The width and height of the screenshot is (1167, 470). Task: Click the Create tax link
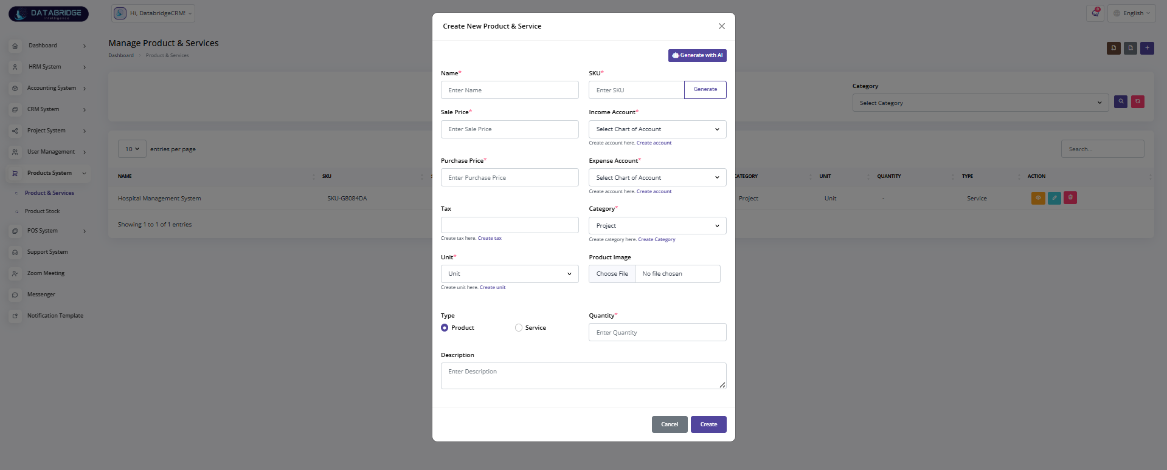point(490,239)
